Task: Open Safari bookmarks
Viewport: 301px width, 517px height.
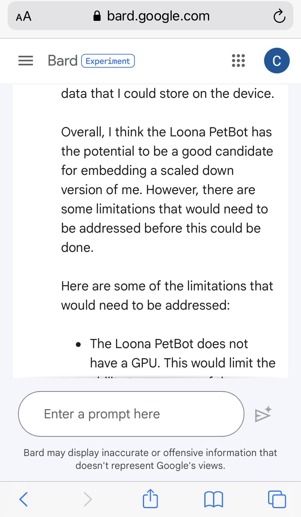Action: click(214, 499)
